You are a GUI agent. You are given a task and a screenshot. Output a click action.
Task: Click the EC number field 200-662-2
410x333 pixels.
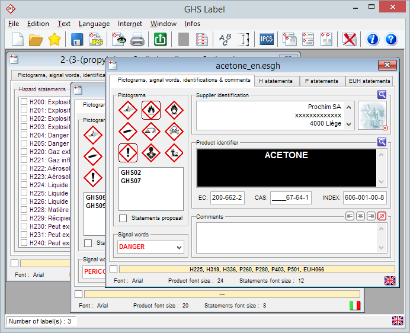click(228, 197)
